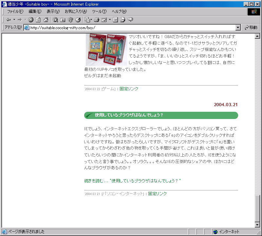Open the ツール(T) menu
Image resolution: width=262 pixels, height=236 pixels.
coord(99,11)
